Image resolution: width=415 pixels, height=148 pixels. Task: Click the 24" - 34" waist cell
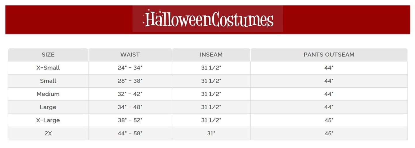130,68
